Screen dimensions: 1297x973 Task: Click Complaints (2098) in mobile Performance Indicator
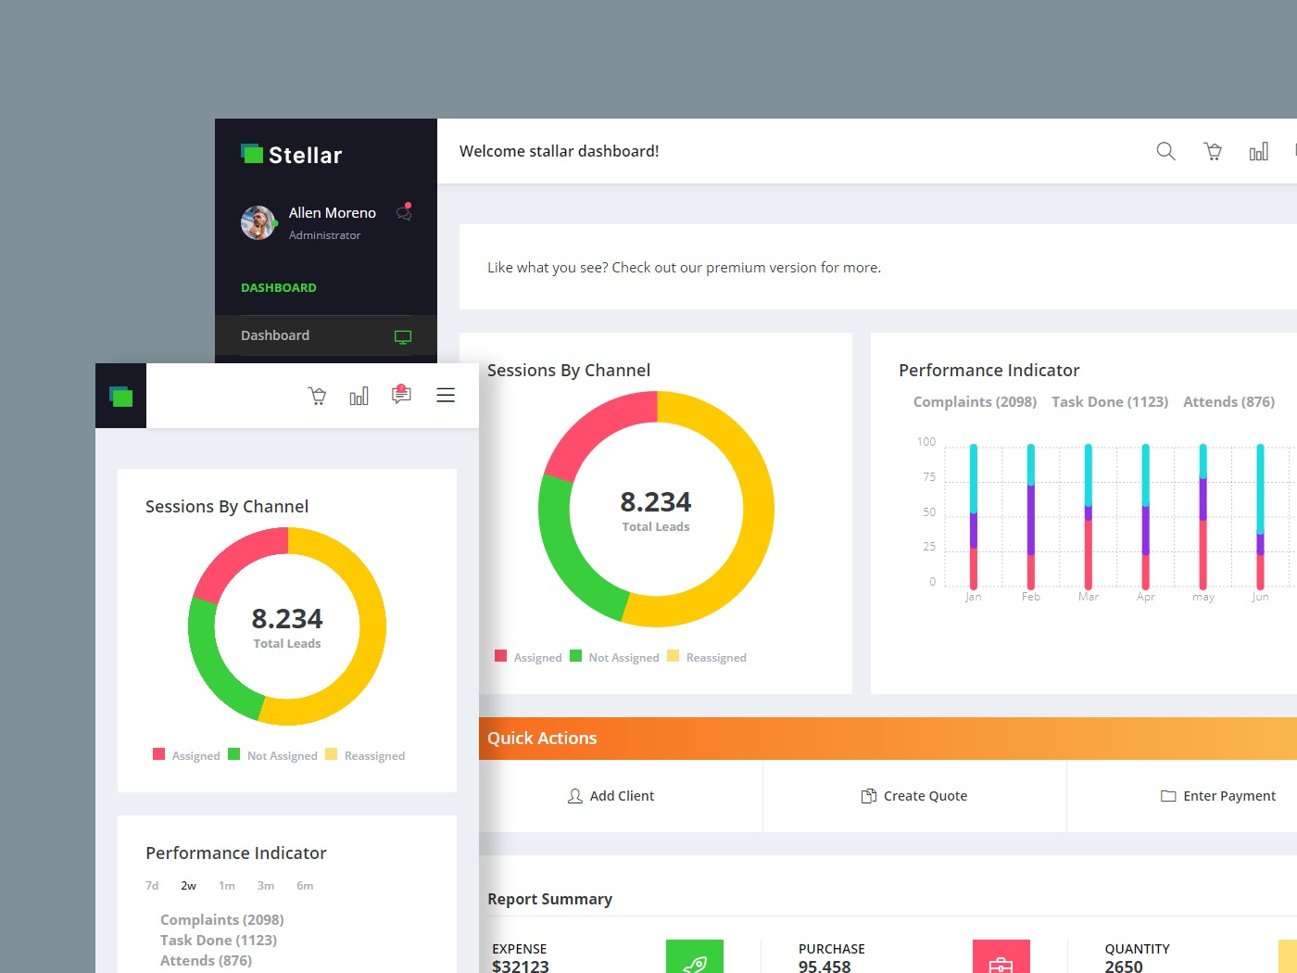[x=222, y=920]
